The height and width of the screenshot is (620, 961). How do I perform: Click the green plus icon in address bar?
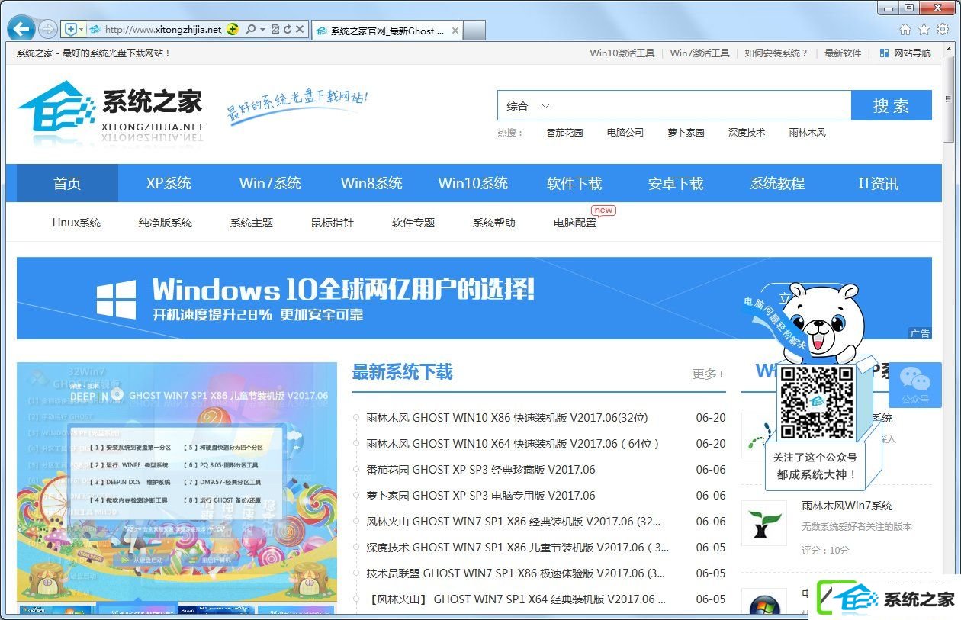[x=233, y=30]
